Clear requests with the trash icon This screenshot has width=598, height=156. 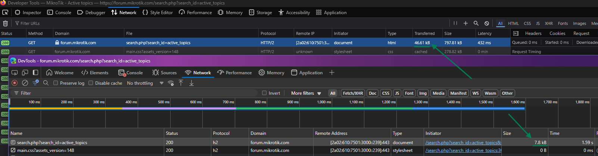5,23
